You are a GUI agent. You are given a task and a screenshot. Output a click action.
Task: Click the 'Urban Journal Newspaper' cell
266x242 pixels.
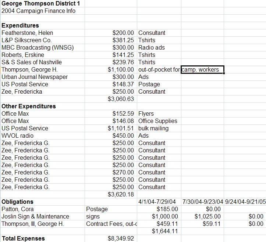pos(42,77)
